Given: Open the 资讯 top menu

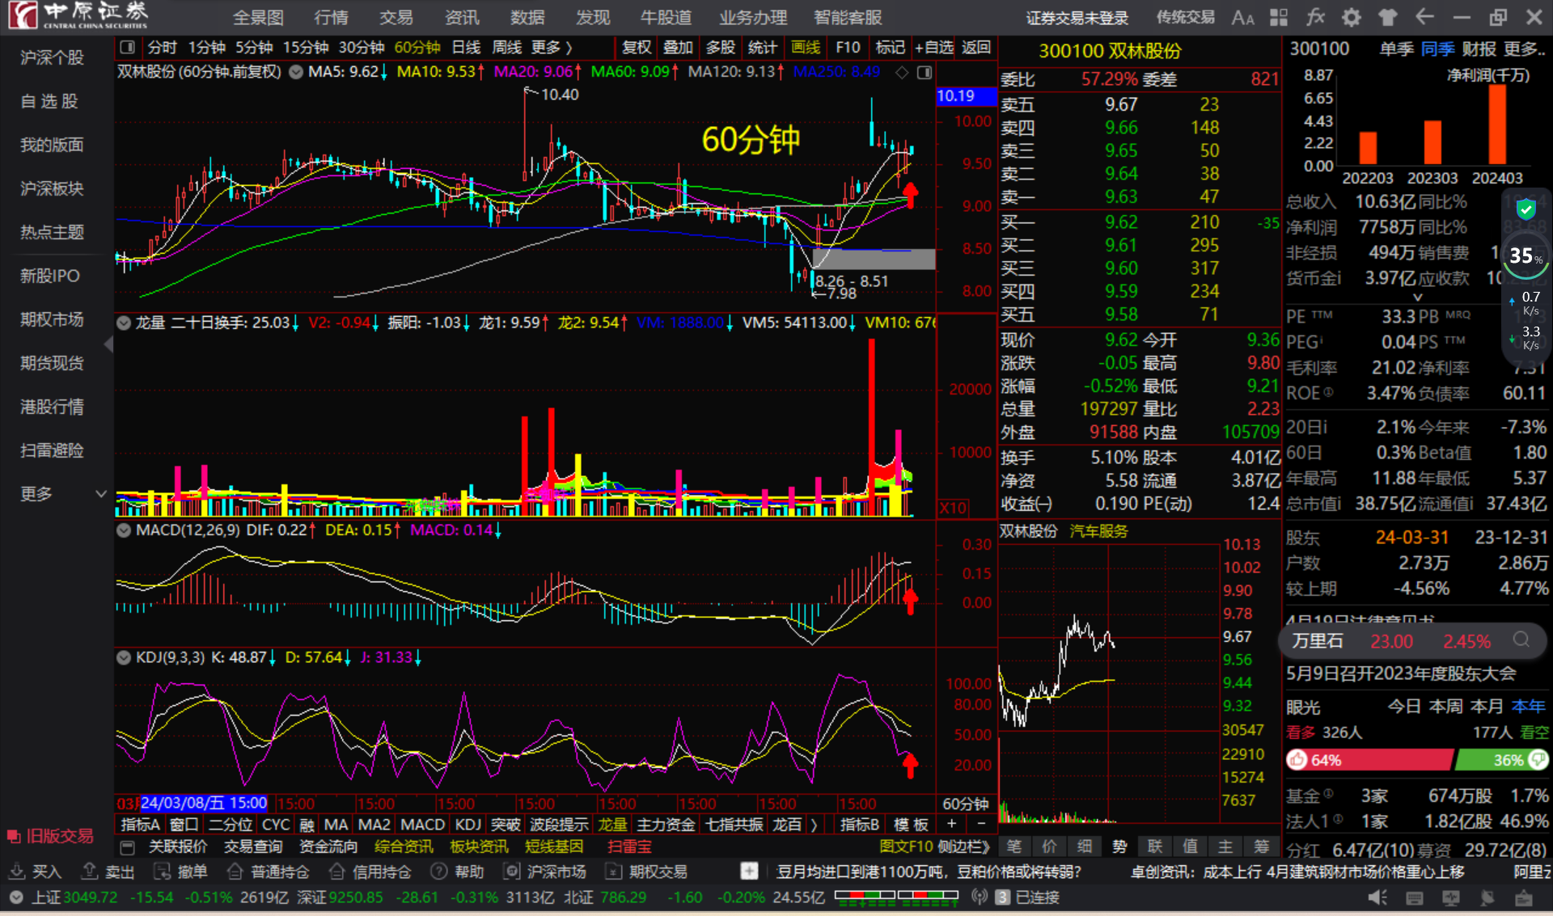Looking at the screenshot, I should tap(461, 17).
